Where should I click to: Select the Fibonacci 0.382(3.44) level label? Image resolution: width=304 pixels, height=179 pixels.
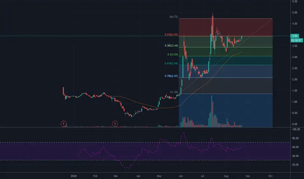click(171, 46)
